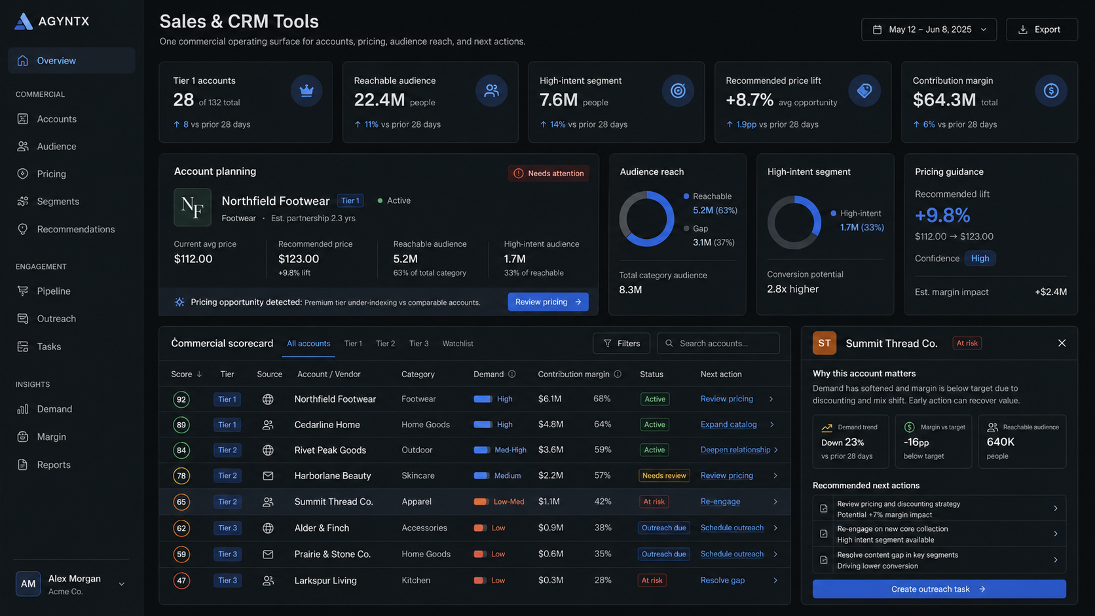Click the Pipeline funnel icon
Screen dimensions: 1095x616
pos(23,291)
